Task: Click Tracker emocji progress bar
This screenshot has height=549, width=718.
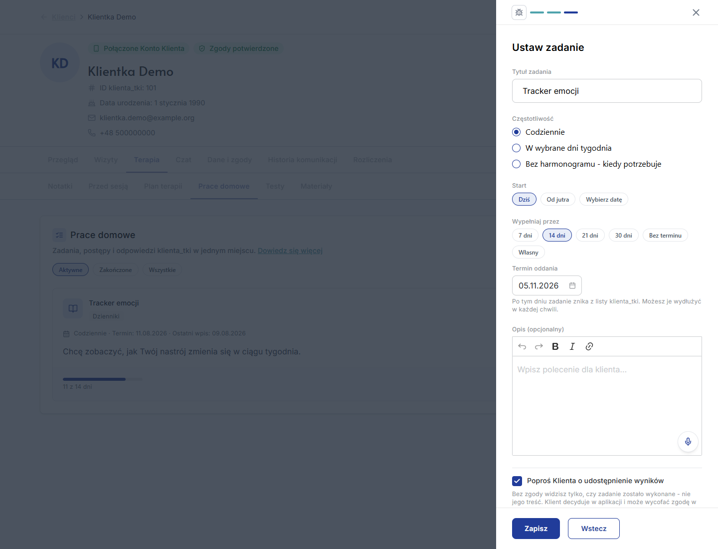Action: (x=102, y=379)
